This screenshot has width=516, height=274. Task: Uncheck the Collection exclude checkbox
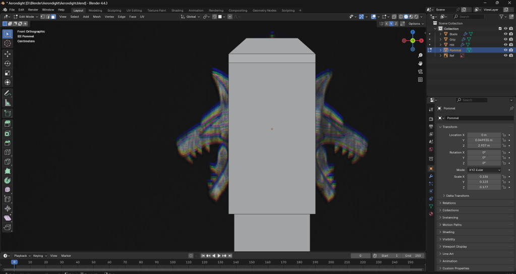pyautogui.click(x=500, y=29)
